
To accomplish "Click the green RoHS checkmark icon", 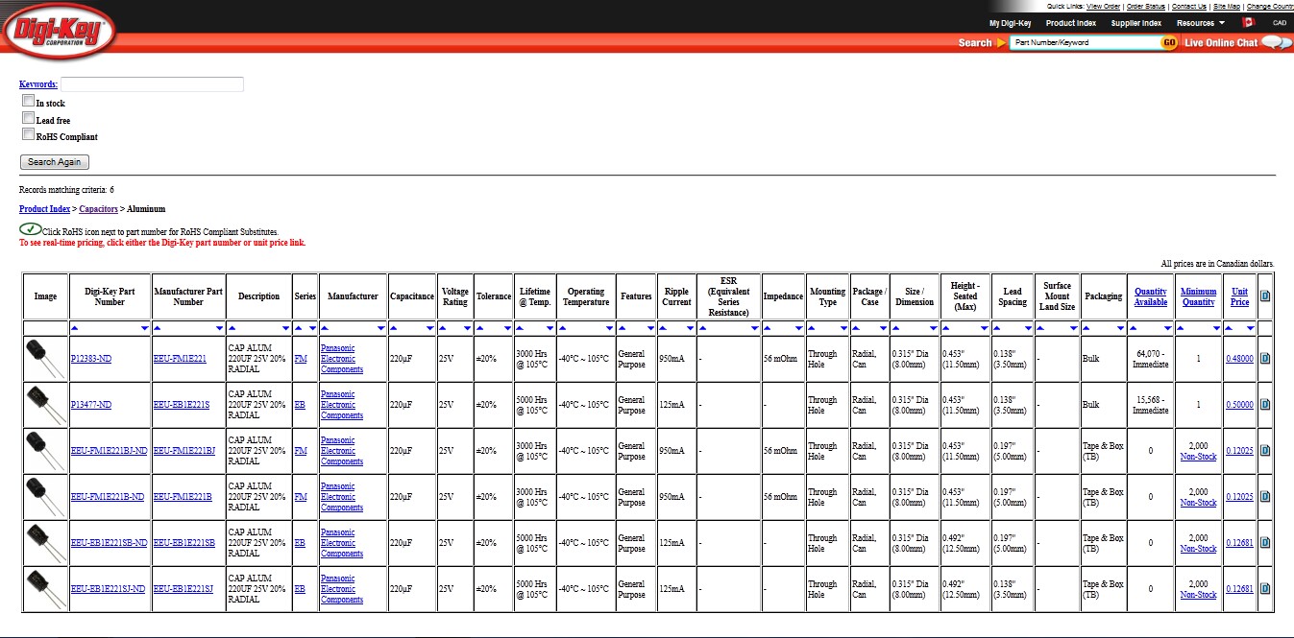I will click(30, 229).
